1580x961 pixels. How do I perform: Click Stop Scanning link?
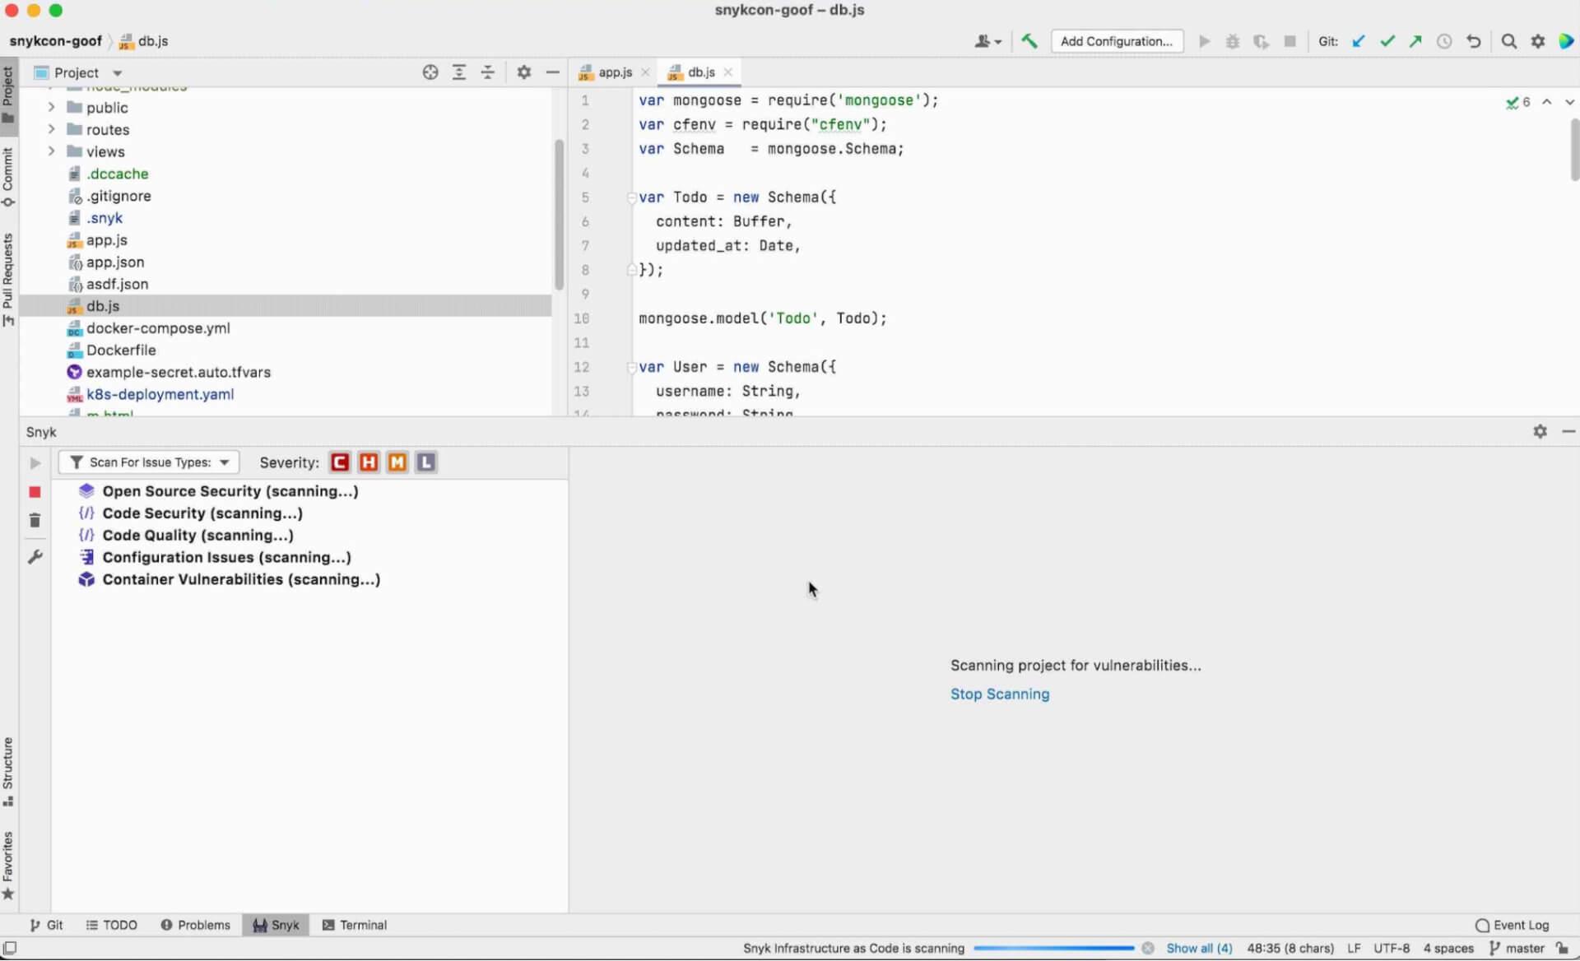click(999, 694)
